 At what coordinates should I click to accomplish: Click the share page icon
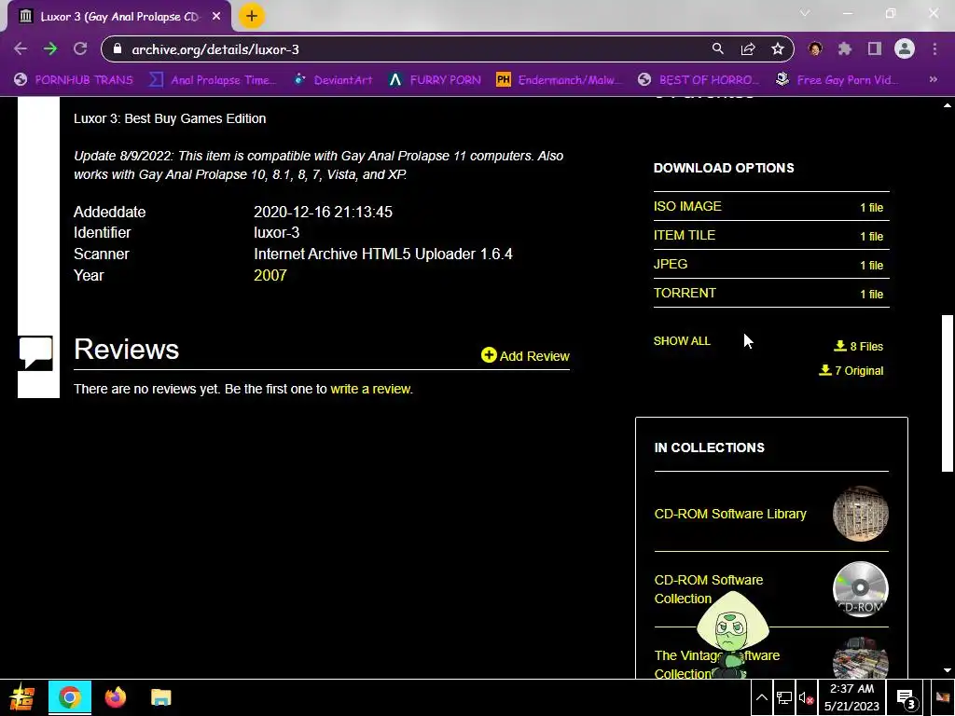point(748,48)
